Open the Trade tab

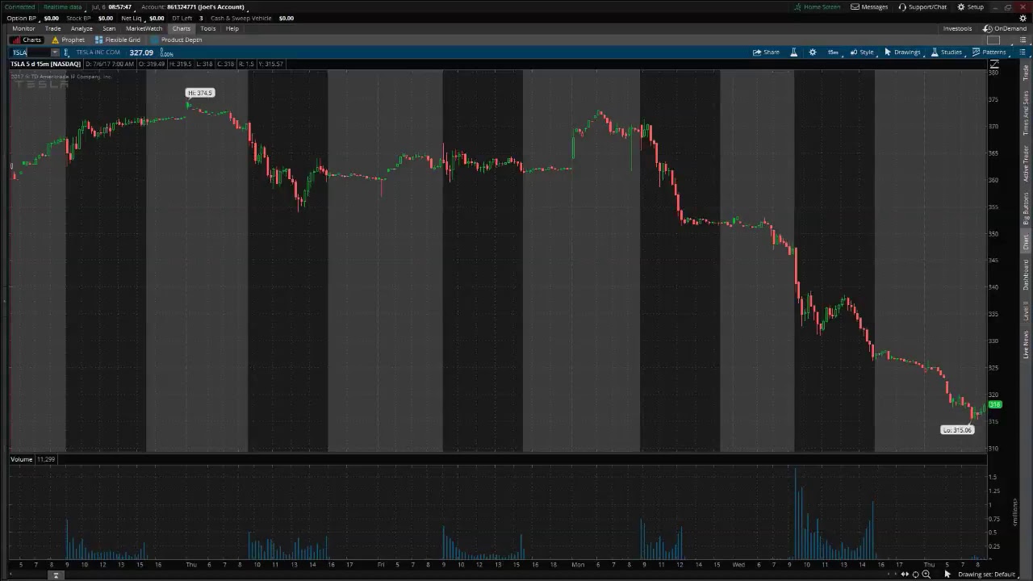(x=52, y=28)
